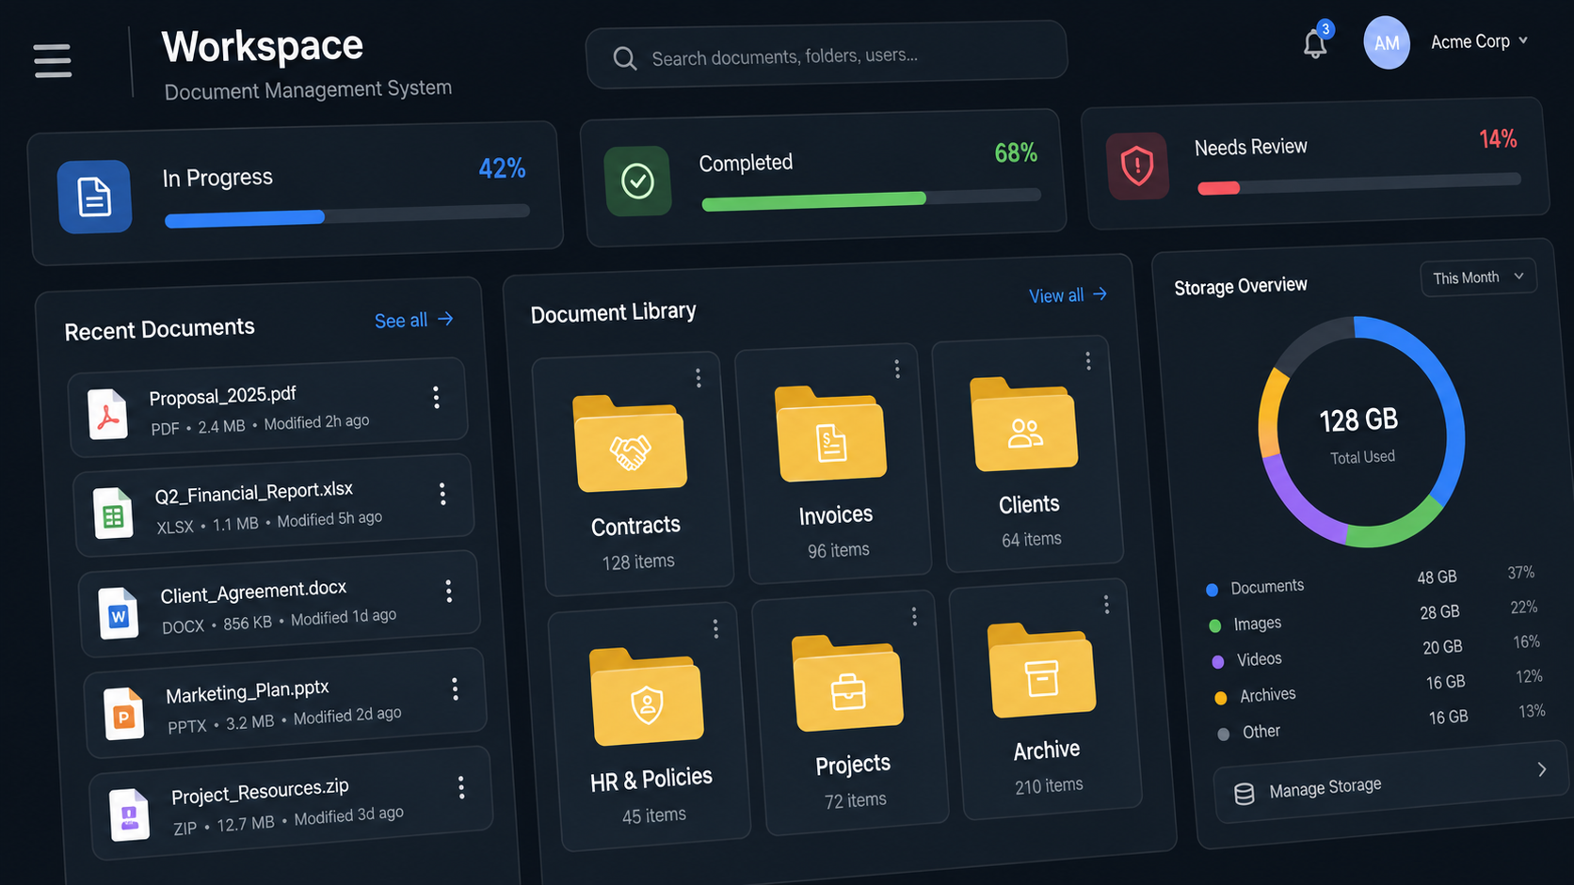Click the Project_Resources.zip archive icon
1574x885 pixels.
(130, 814)
